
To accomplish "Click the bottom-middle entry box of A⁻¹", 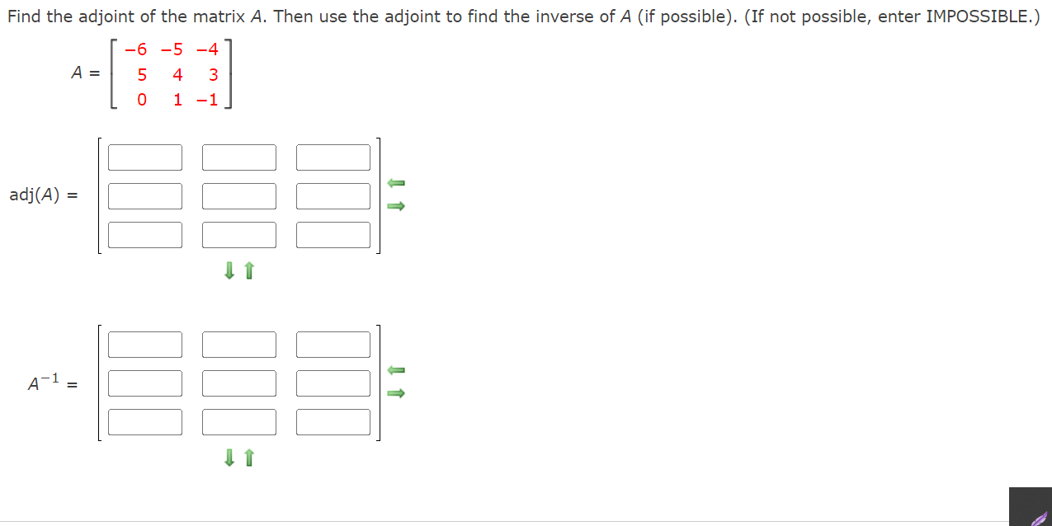I will (x=238, y=421).
